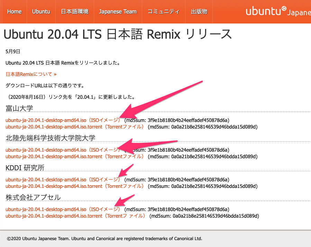
Task: Download the Torrent file from 富山大学
Action: (x=74, y=127)
